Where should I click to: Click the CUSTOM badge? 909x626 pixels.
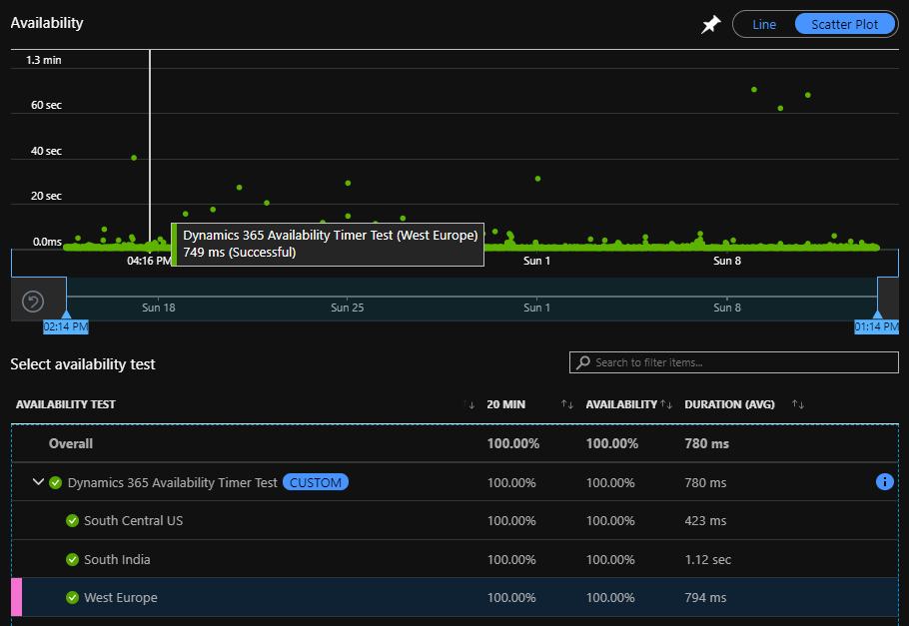(316, 482)
